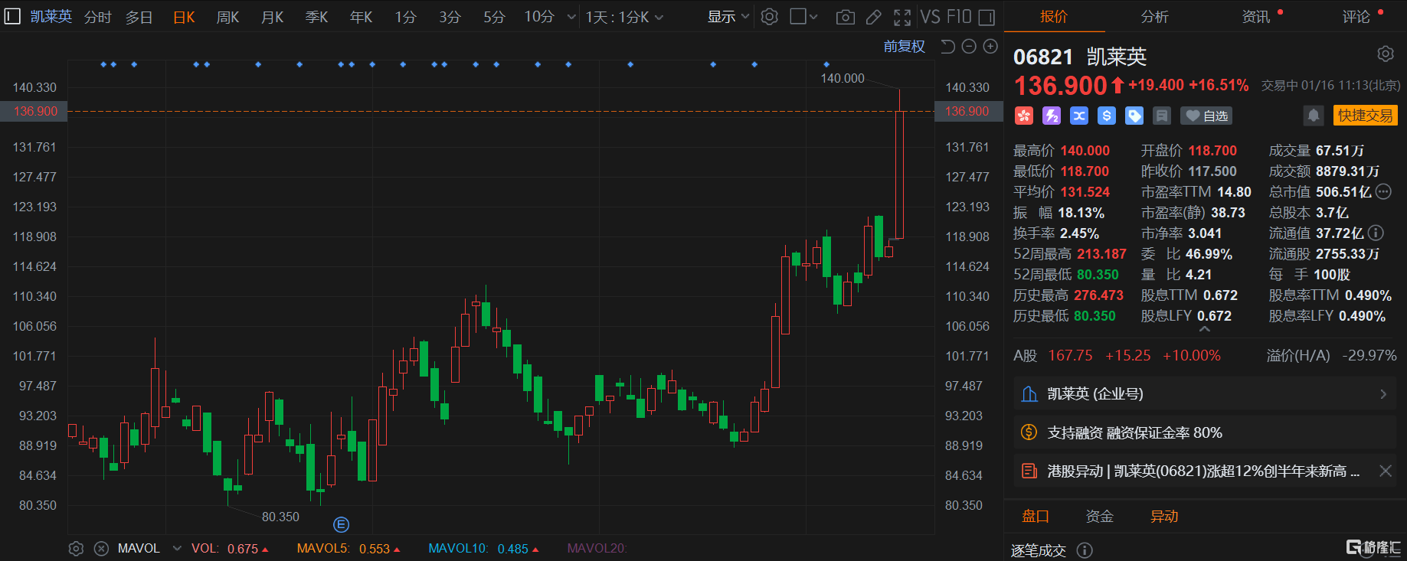Open the grey note bookmark icon
The height and width of the screenshot is (561, 1407).
pyautogui.click(x=1162, y=116)
